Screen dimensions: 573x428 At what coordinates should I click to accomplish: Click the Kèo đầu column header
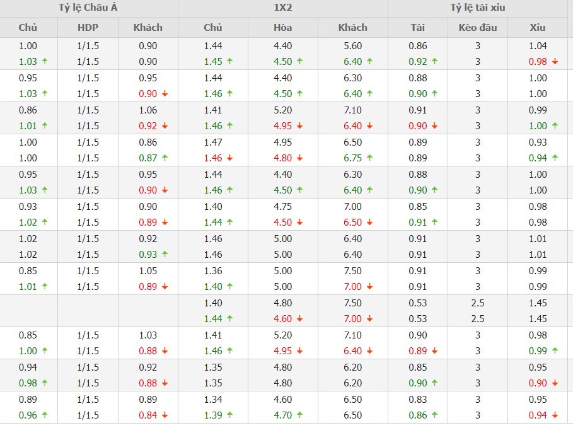(x=478, y=28)
